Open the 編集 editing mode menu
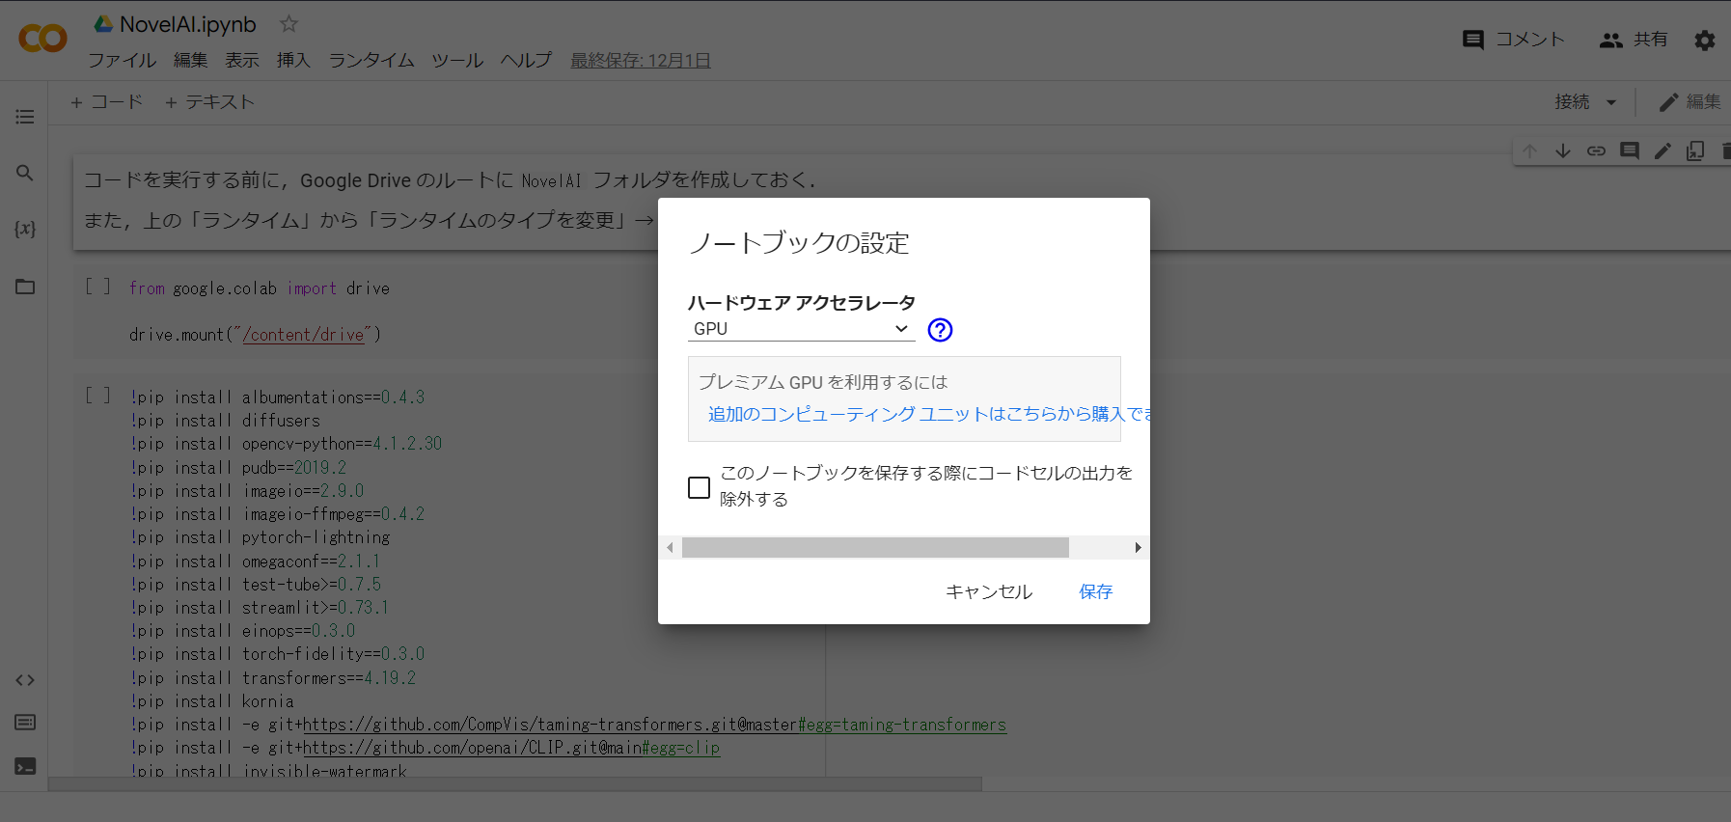The width and height of the screenshot is (1731, 822). (1690, 102)
